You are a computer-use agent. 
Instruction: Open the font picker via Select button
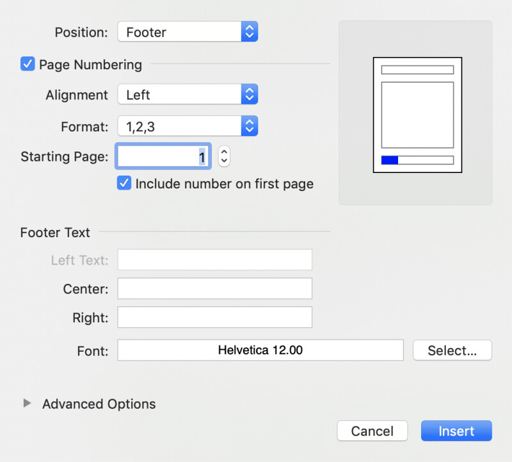[452, 351]
